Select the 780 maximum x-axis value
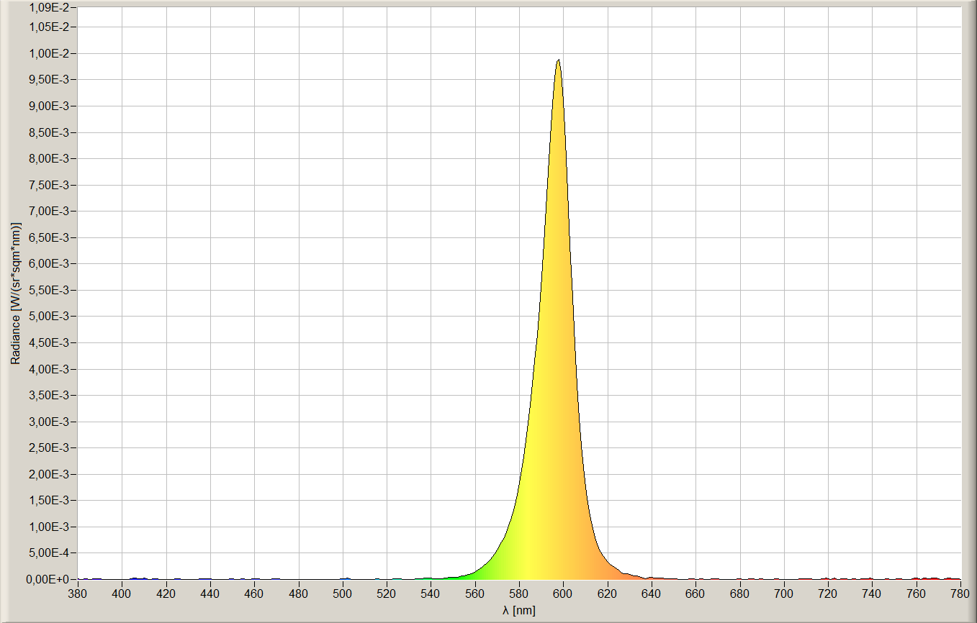Screen dimensions: 977x623 pyautogui.click(x=960, y=594)
